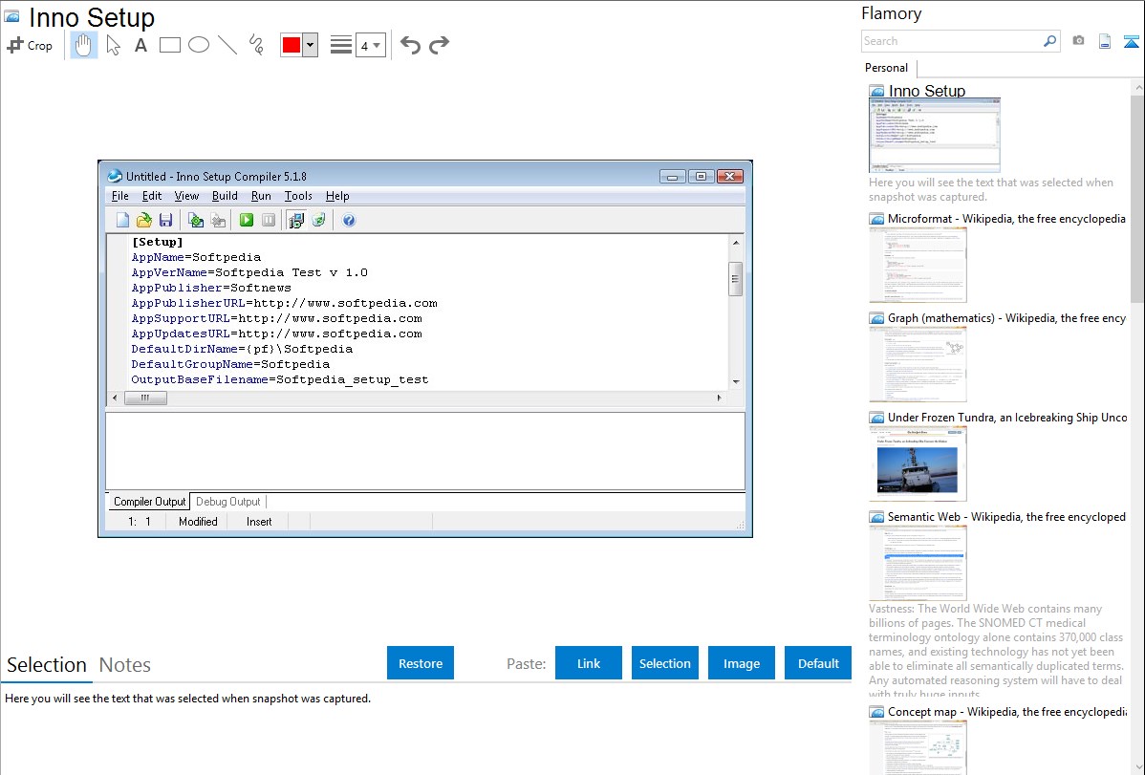Click the snapshot list scroll up arrow
The height and width of the screenshot is (775, 1145).
click(x=1137, y=88)
